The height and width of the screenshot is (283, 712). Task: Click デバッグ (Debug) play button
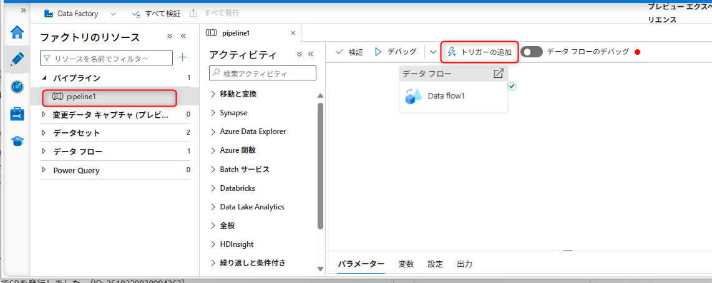click(396, 52)
